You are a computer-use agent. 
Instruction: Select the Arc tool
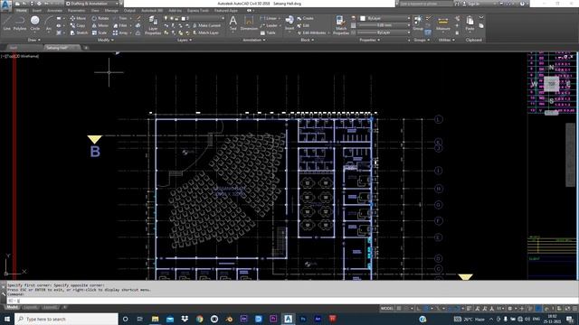coord(48,23)
